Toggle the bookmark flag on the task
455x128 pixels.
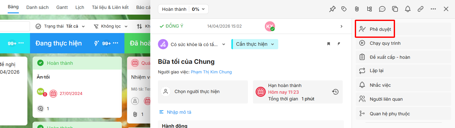tap(329, 44)
